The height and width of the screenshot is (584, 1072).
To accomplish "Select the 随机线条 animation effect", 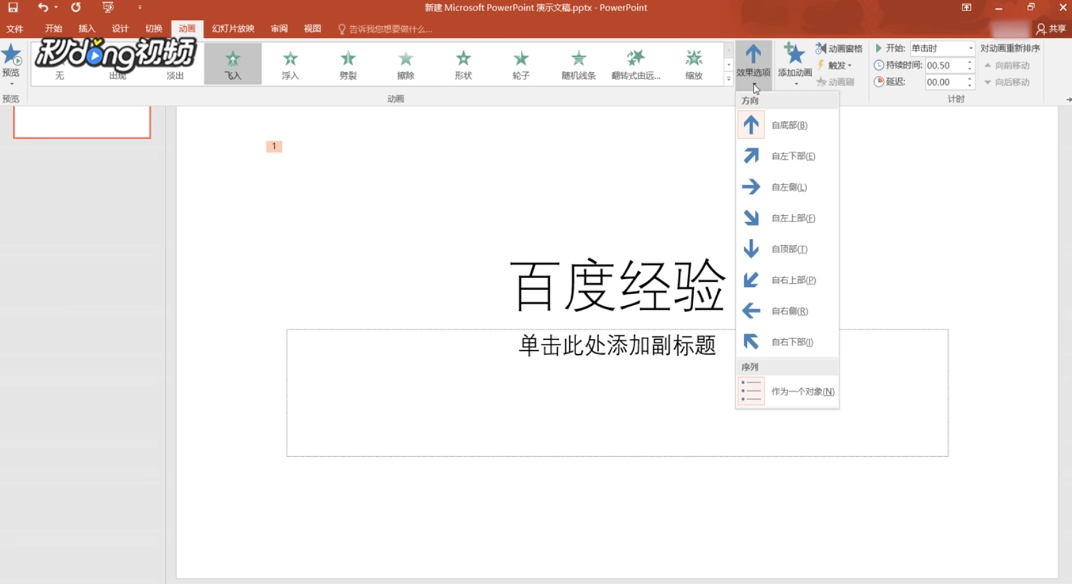I will tap(579, 64).
